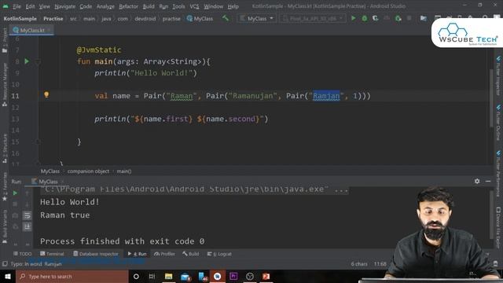Viewport: 503px width, 283px height.
Task: Click devdroid in navigation bar path
Action: 145,19
